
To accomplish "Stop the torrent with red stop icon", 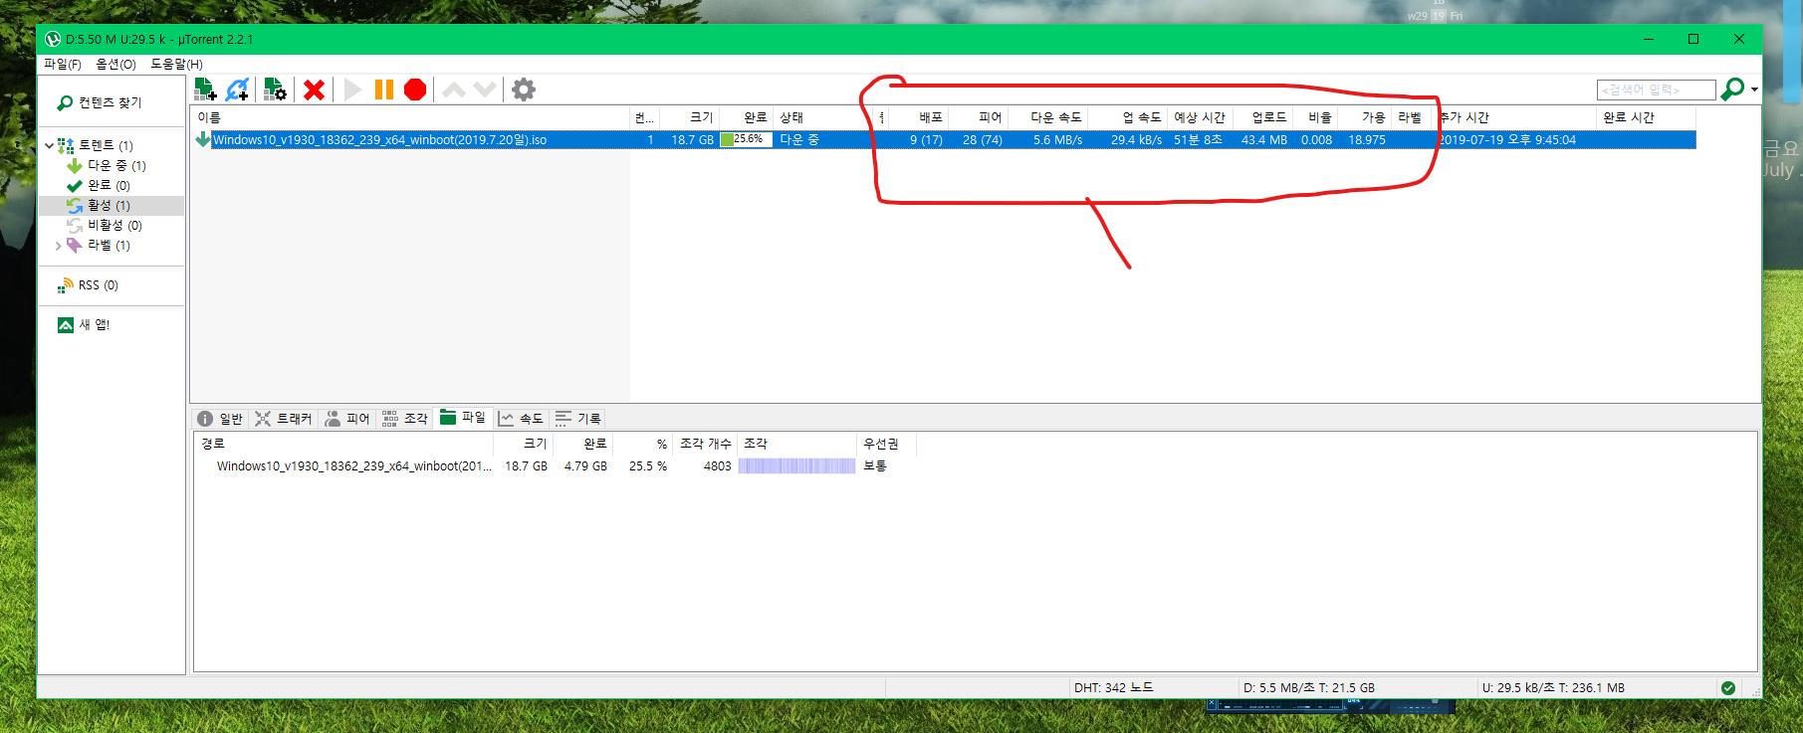I will 415,90.
